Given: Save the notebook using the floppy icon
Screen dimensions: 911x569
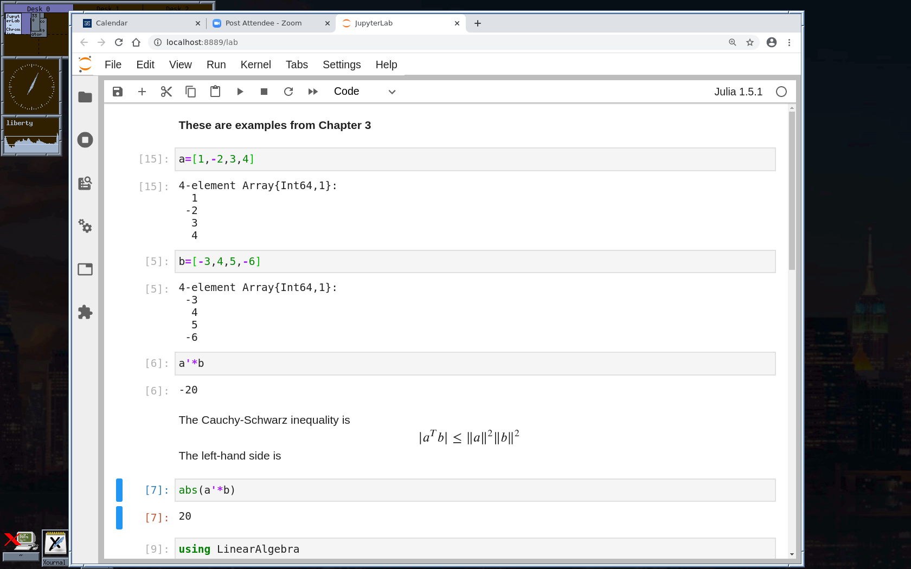Looking at the screenshot, I should click(118, 92).
